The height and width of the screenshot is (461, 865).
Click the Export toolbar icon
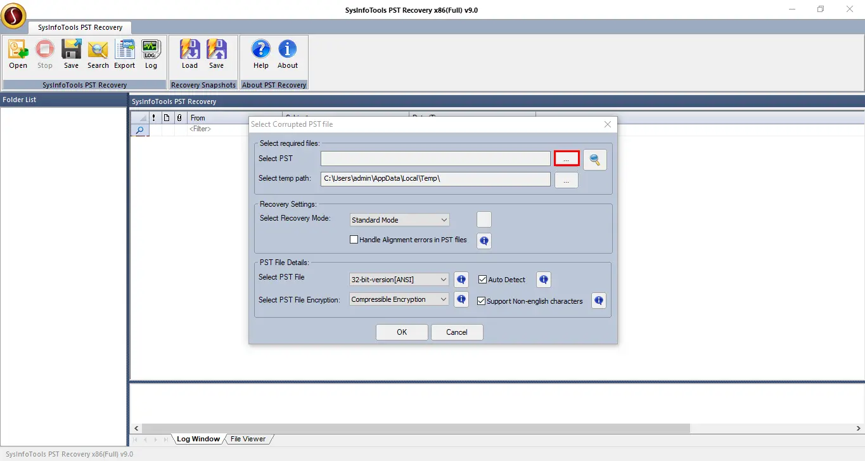click(125, 55)
